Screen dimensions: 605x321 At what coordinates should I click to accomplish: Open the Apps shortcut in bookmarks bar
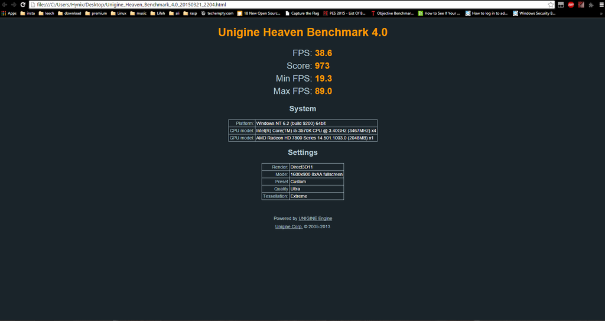(9, 13)
